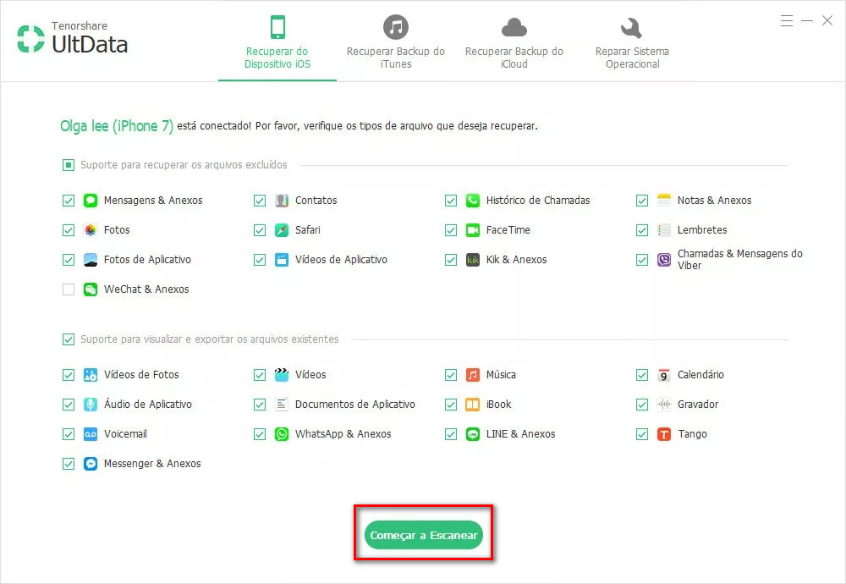Click the Voicemail icon
The width and height of the screenshot is (846, 584).
pos(91,434)
